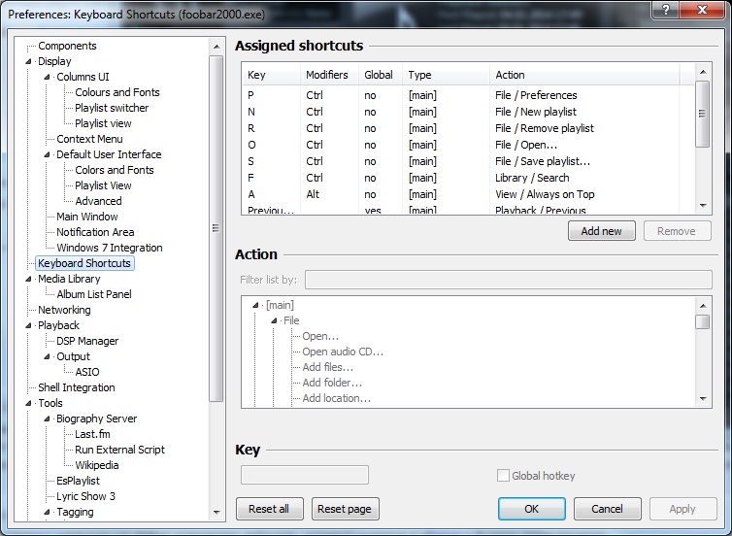Select DSP Manager in preferences tree

pyautogui.click(x=87, y=341)
